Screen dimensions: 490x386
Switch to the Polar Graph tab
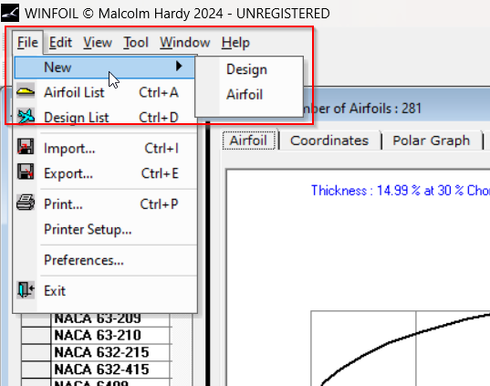432,141
